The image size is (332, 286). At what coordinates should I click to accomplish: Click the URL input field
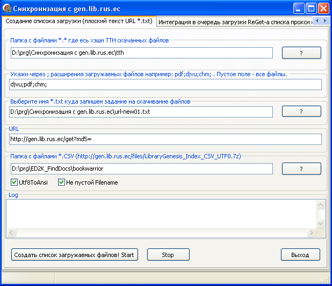pyautogui.click(x=165, y=140)
